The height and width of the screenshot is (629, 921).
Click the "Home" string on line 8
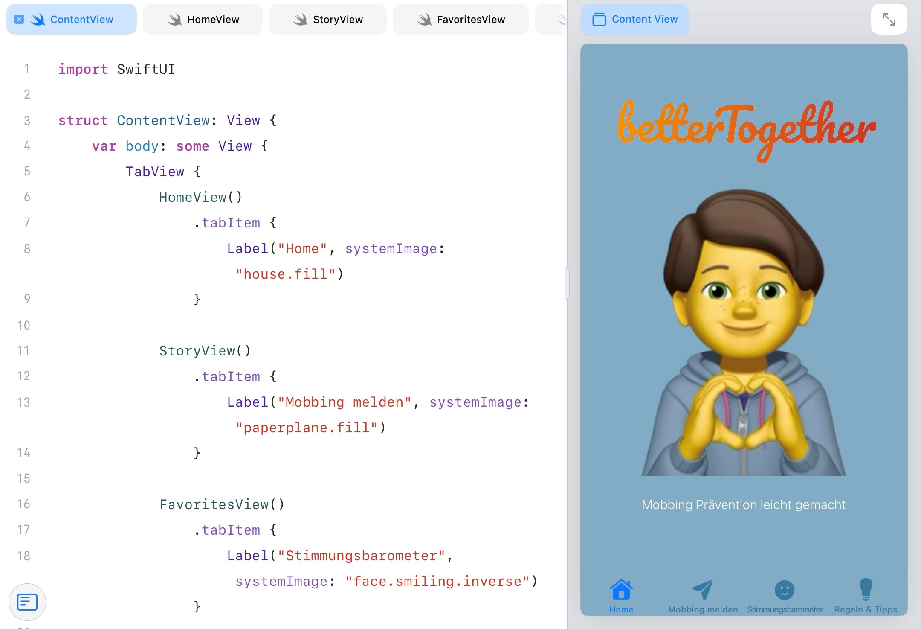click(x=302, y=248)
